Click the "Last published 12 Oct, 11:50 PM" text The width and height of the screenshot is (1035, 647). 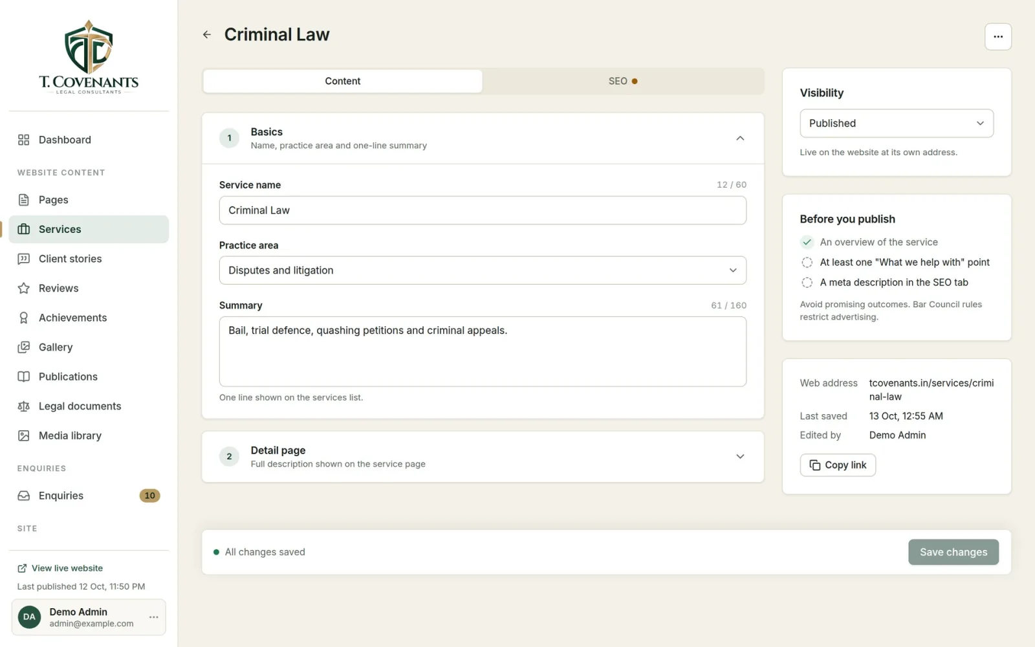coord(81,587)
